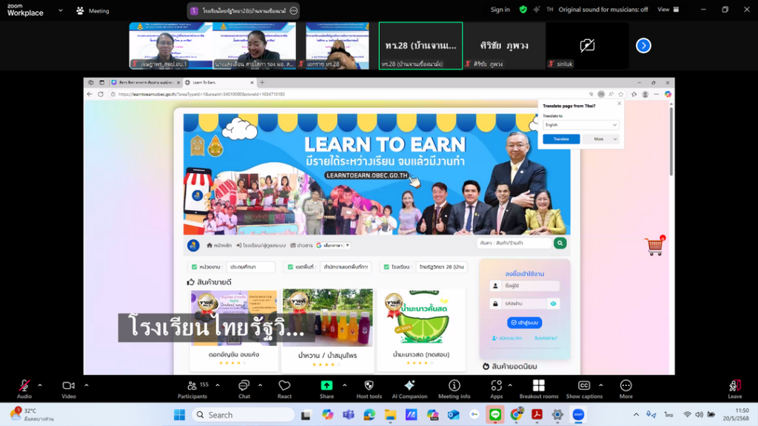Click the shared browser vertical scrollbar

tap(671, 141)
